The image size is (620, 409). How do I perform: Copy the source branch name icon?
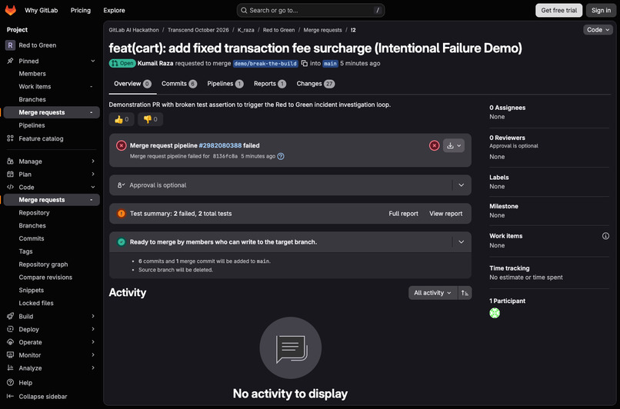tap(305, 63)
